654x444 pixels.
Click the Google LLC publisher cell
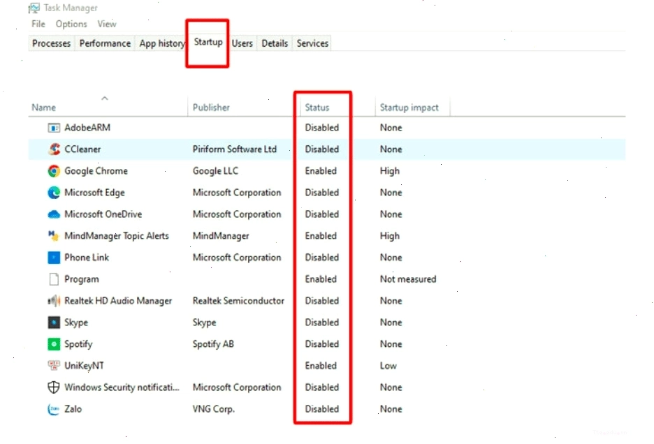point(215,171)
